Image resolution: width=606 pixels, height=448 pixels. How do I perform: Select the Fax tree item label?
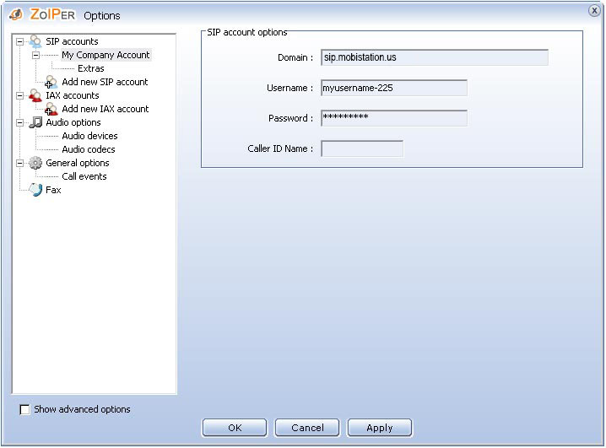tap(53, 190)
